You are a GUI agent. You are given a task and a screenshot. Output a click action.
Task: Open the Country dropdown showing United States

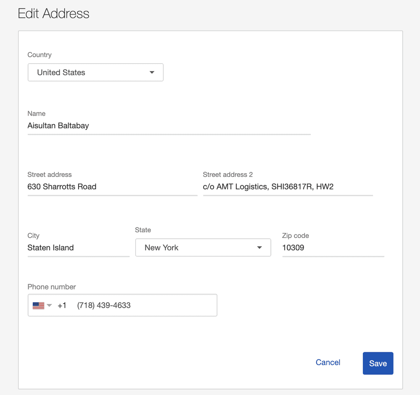pos(95,72)
